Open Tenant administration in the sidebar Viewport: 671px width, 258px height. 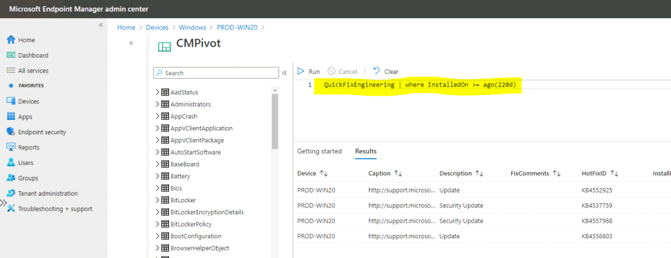coord(43,193)
